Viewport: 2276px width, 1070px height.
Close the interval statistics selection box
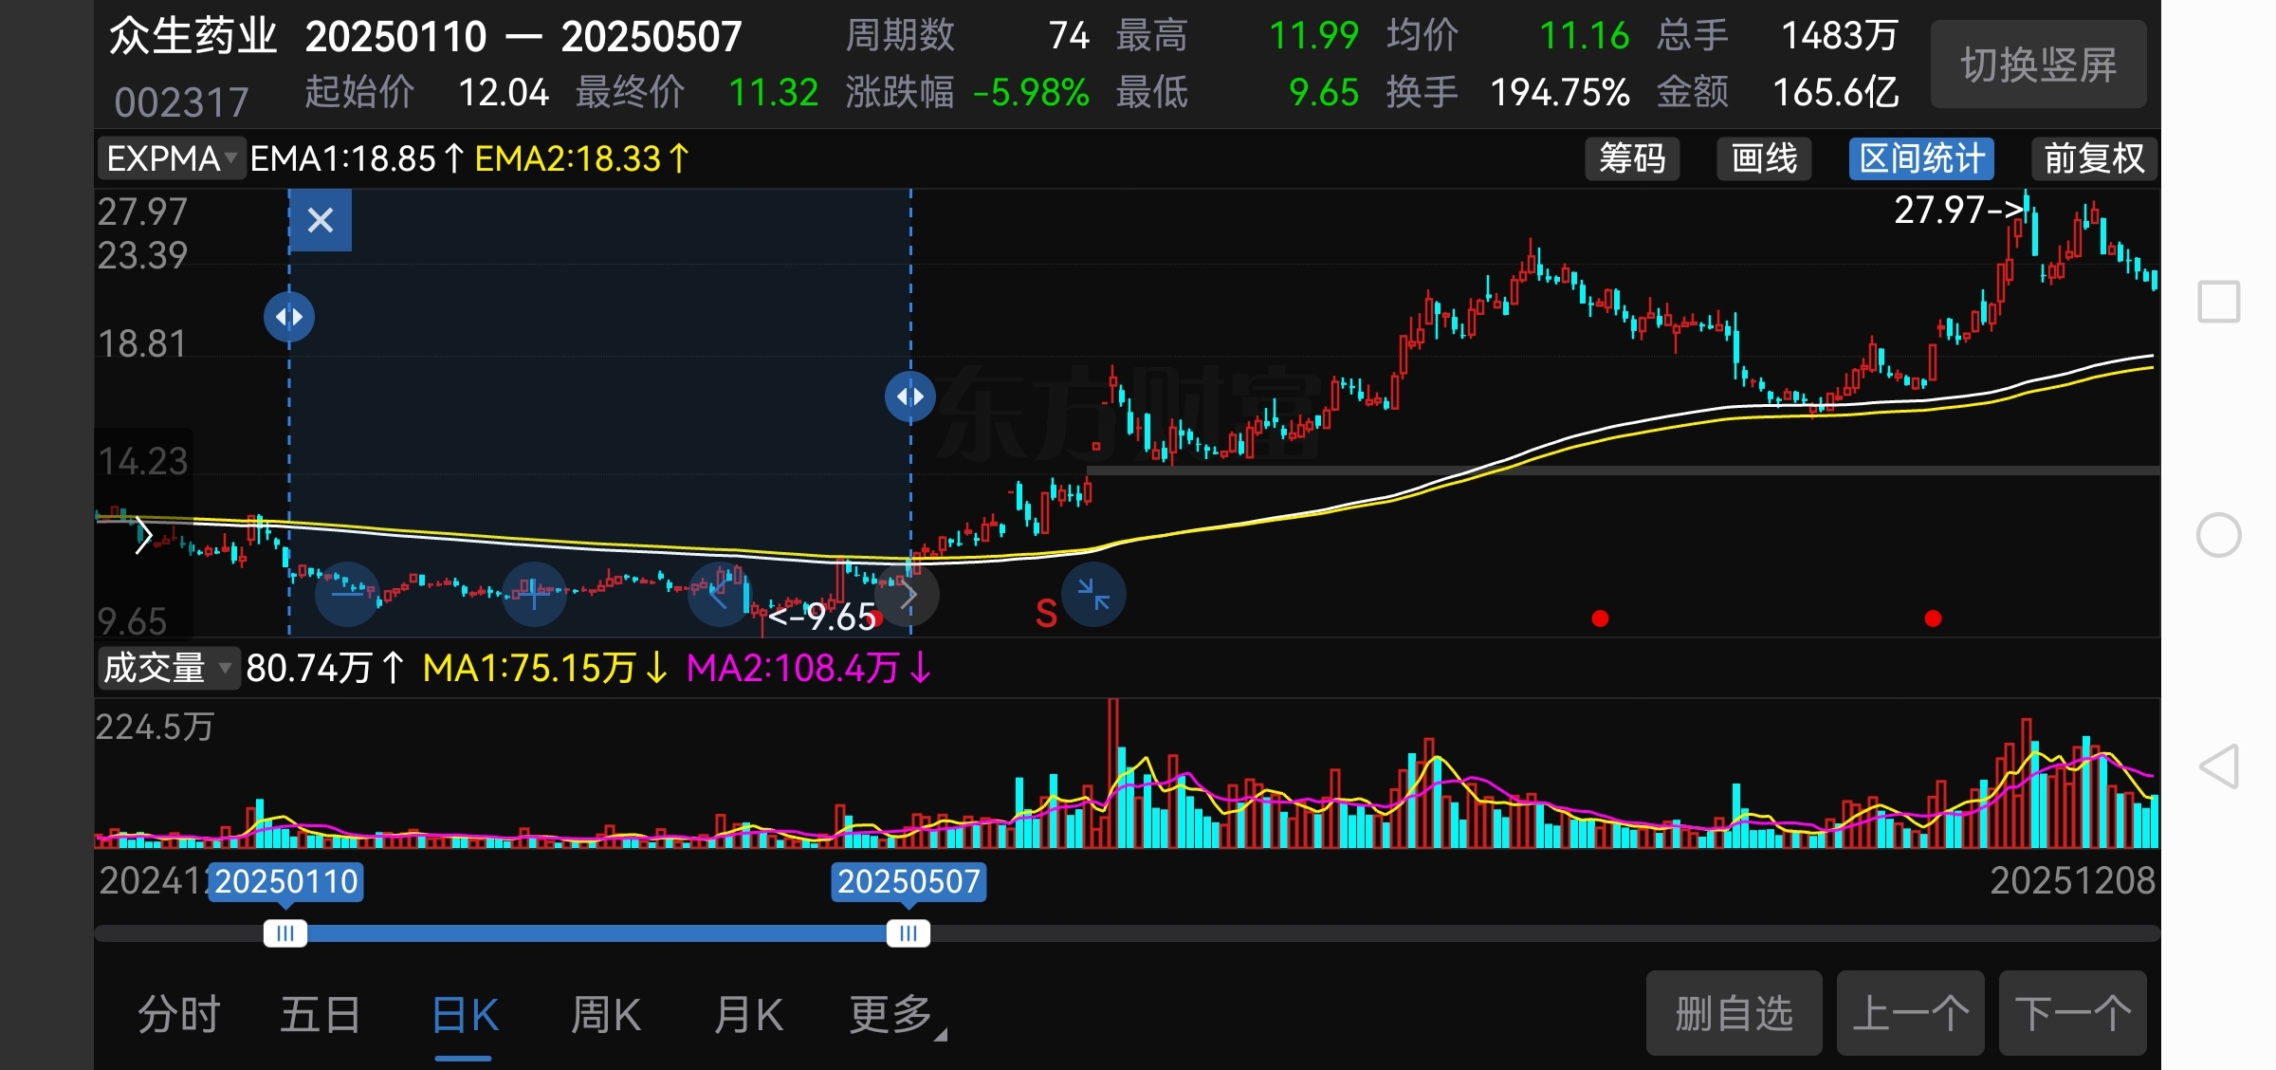(x=321, y=220)
